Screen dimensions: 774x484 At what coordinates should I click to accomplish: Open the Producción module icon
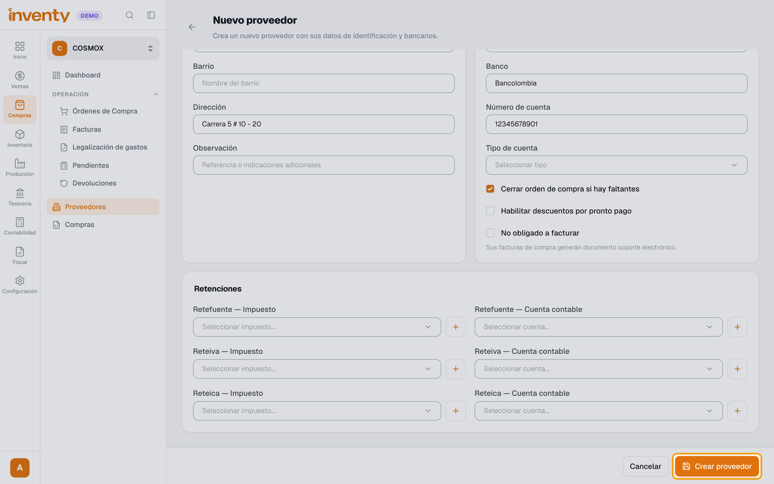click(20, 168)
